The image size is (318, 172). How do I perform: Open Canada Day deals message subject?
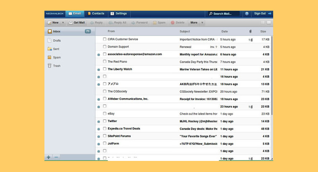click(x=198, y=129)
